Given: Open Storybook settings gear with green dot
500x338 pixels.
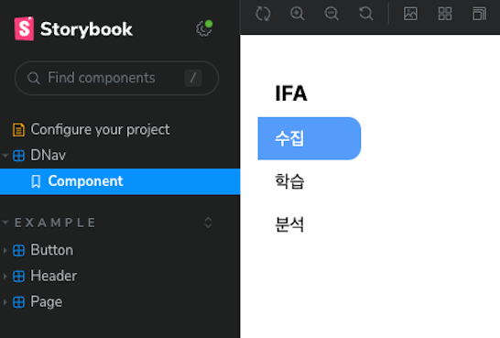Looking at the screenshot, I should point(204,28).
